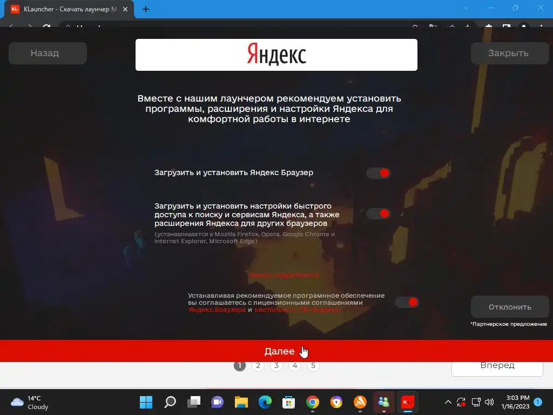Go to page 1 in pagination
553x415 pixels.
coord(240,366)
